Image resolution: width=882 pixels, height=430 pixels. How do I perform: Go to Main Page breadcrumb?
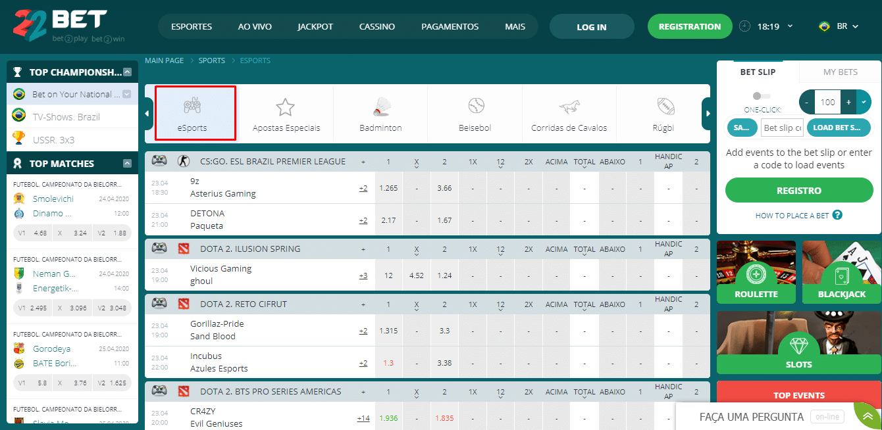tap(165, 60)
